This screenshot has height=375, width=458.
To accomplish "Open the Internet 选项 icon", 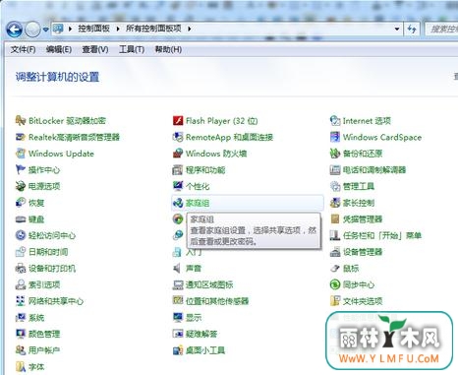I will point(335,121).
